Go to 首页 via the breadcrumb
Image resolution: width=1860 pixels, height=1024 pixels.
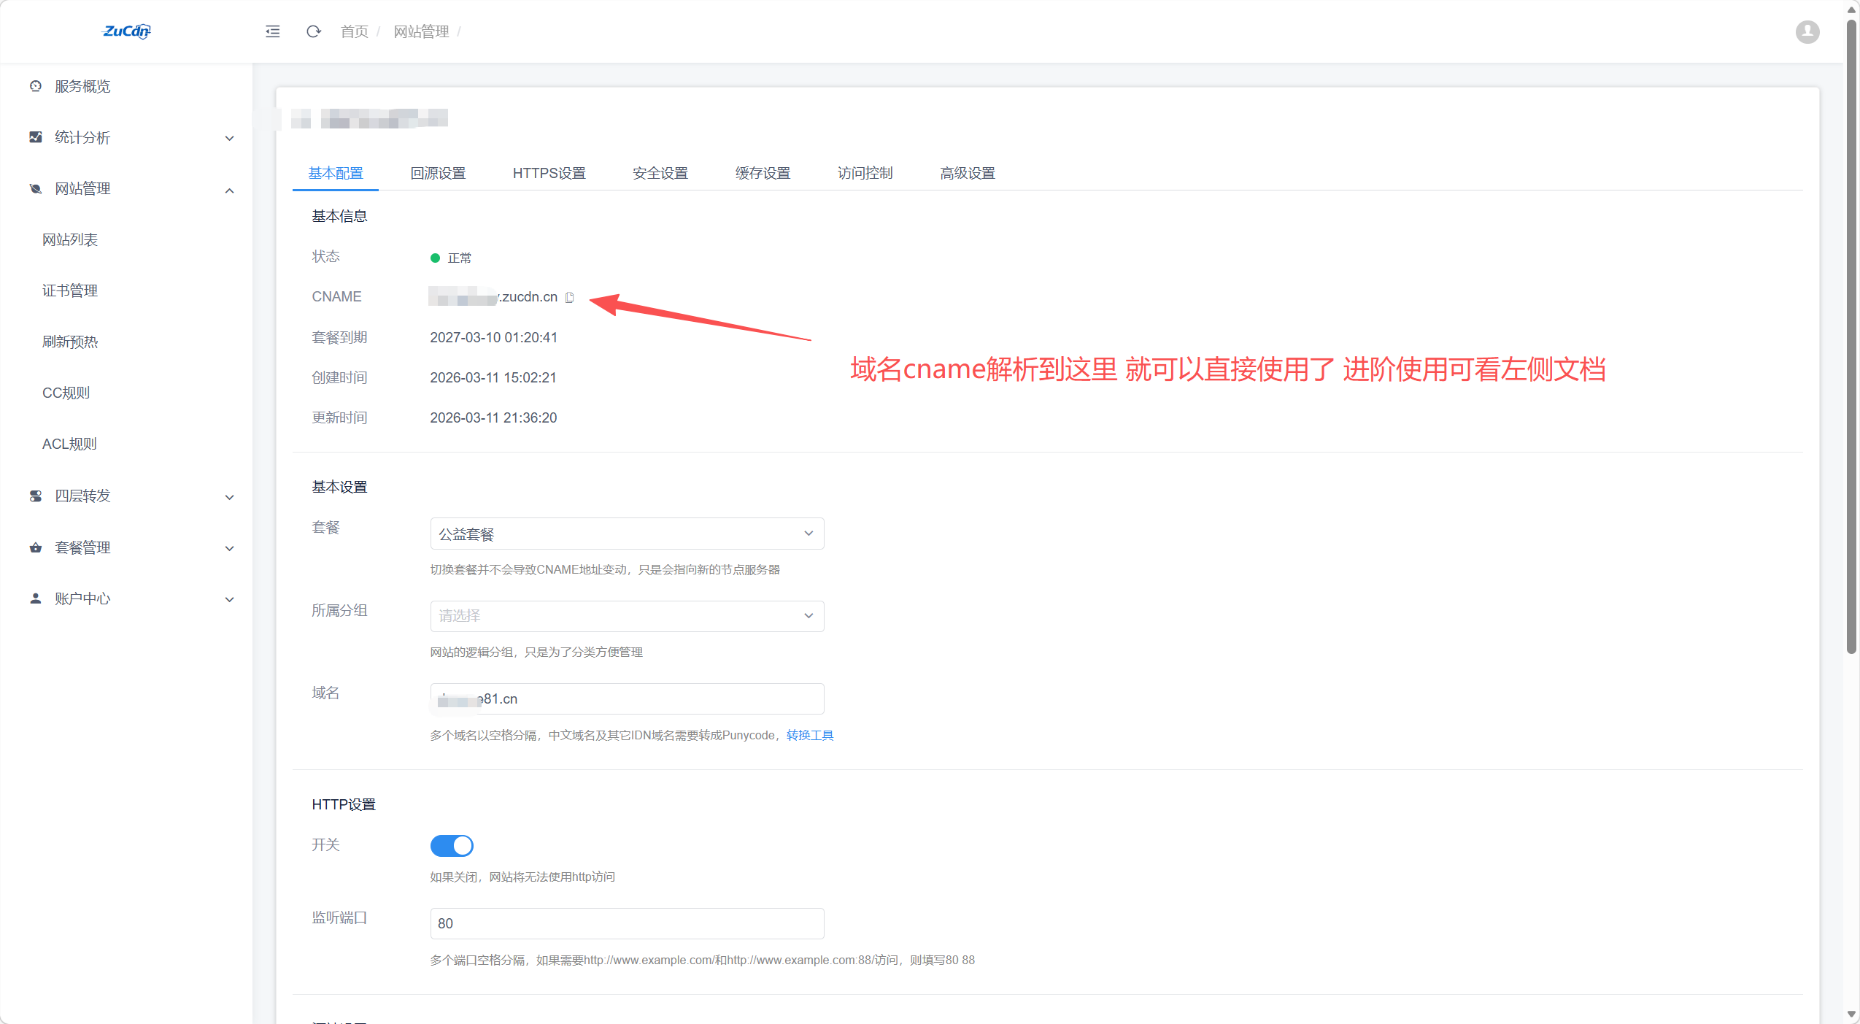353,31
